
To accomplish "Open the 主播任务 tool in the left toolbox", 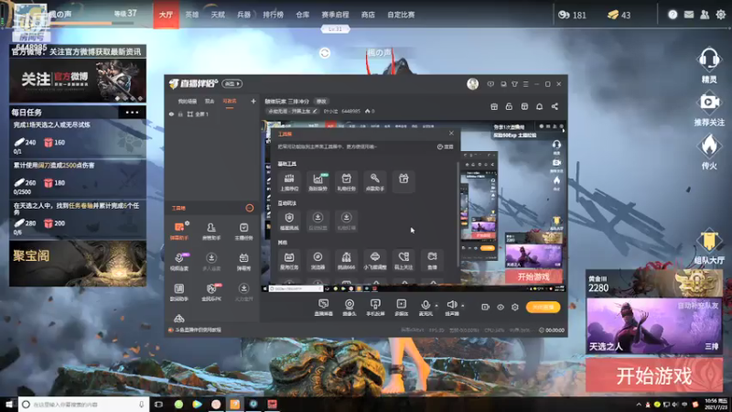I will 243,231.
